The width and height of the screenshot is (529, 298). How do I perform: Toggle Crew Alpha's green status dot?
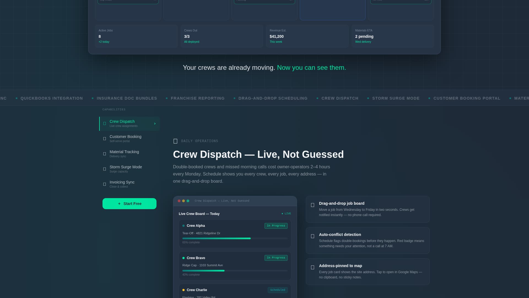[183, 226]
